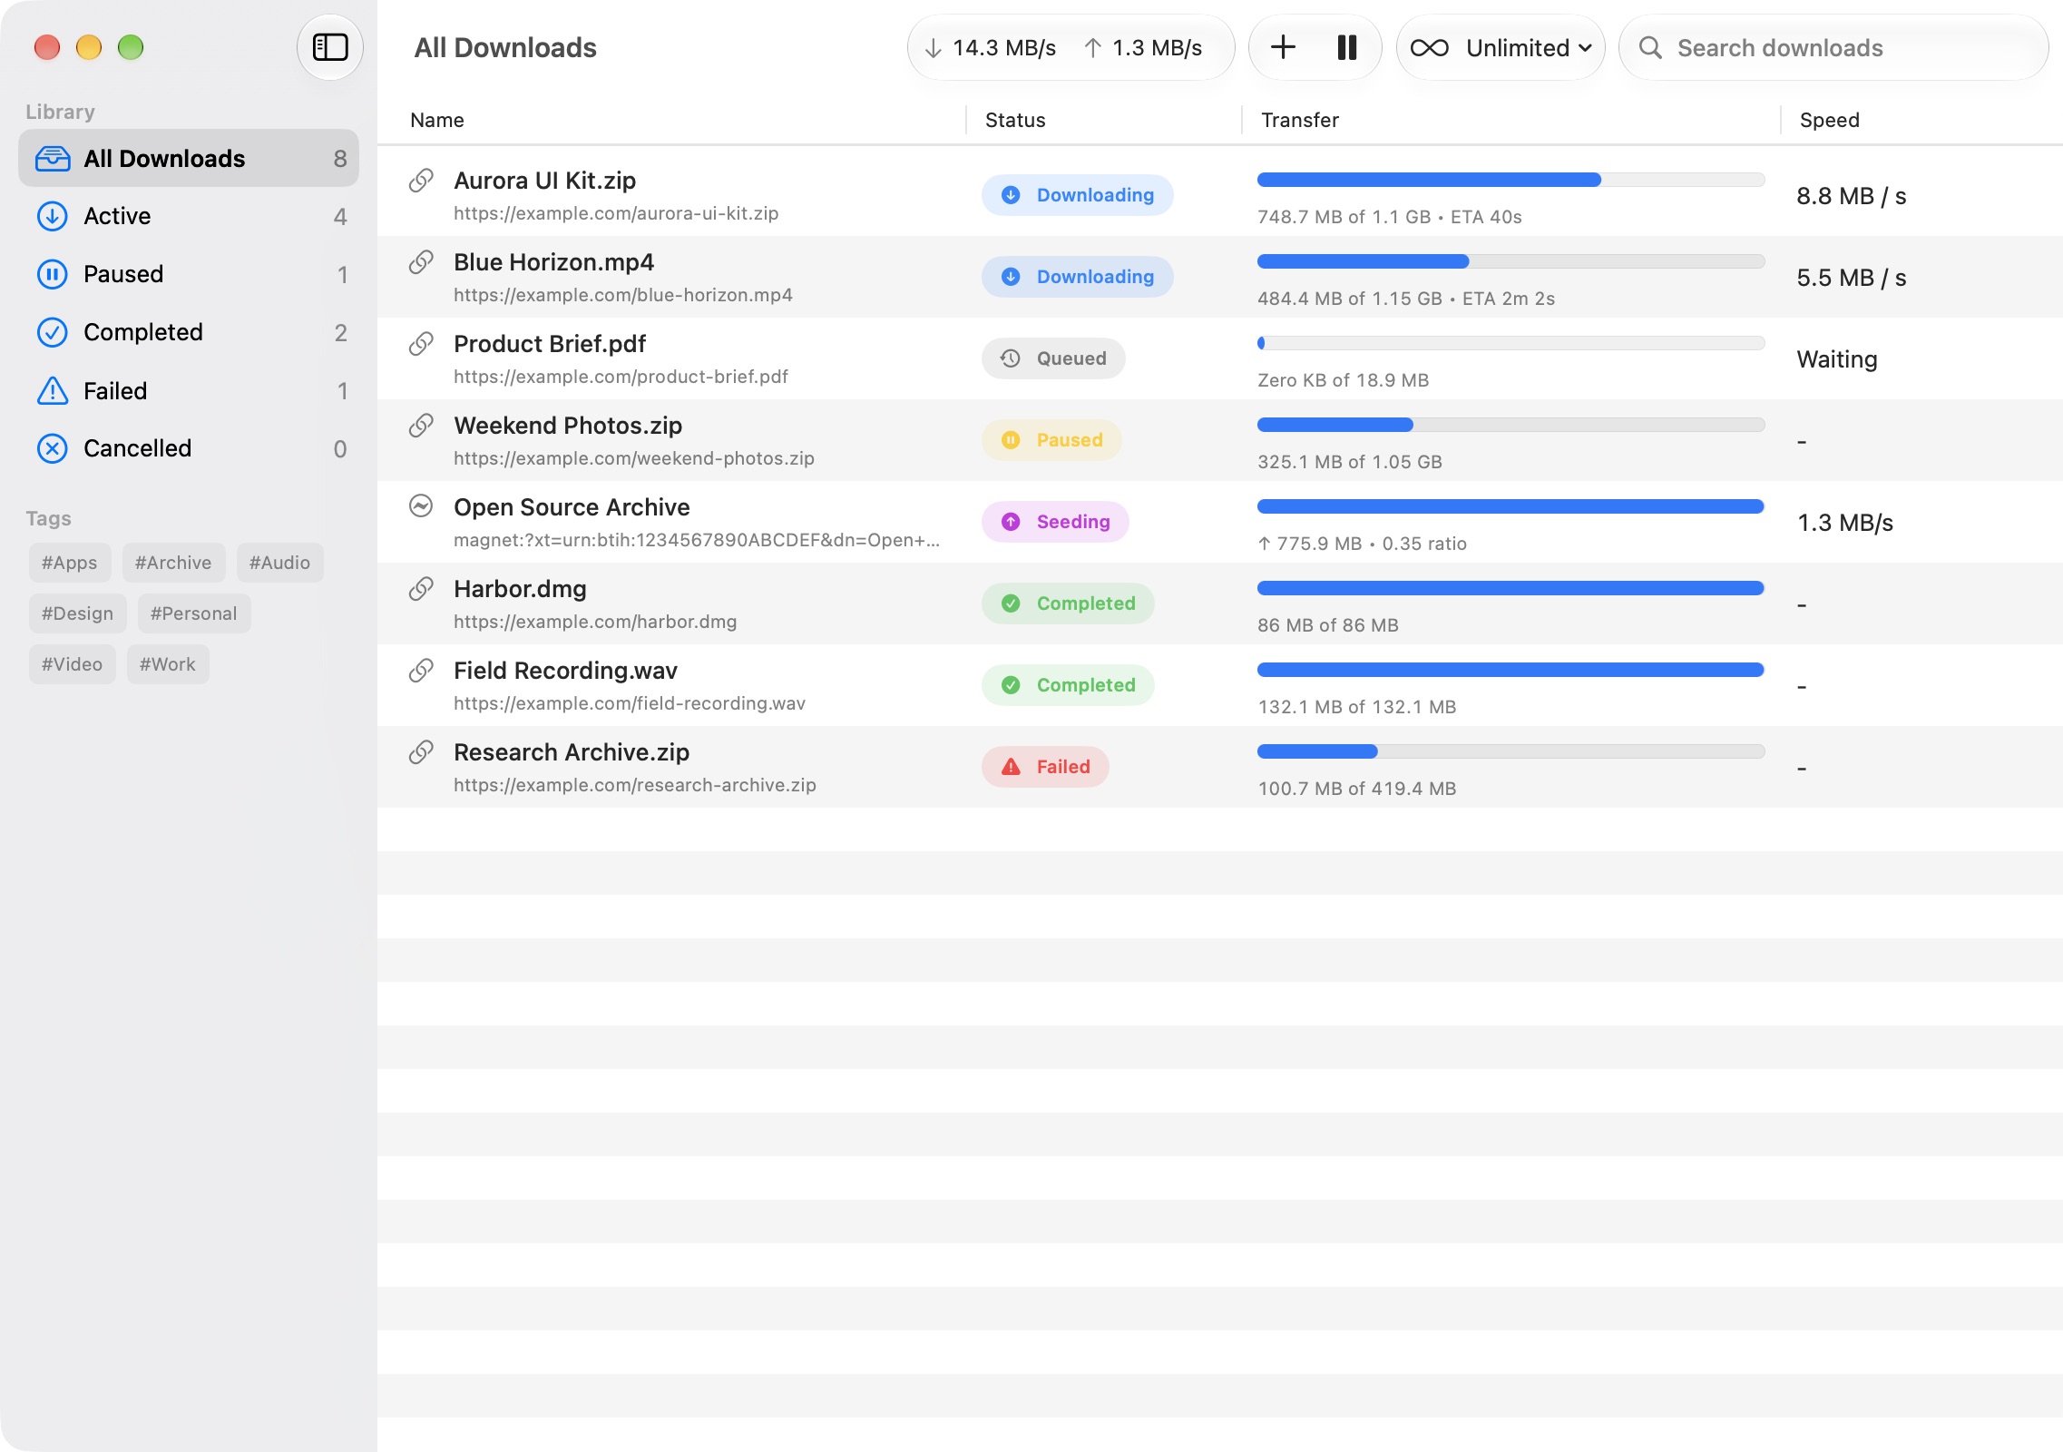Image resolution: width=2063 pixels, height=1452 pixels.
Task: Click link icon beside Research Archive.zip
Action: pos(421,751)
